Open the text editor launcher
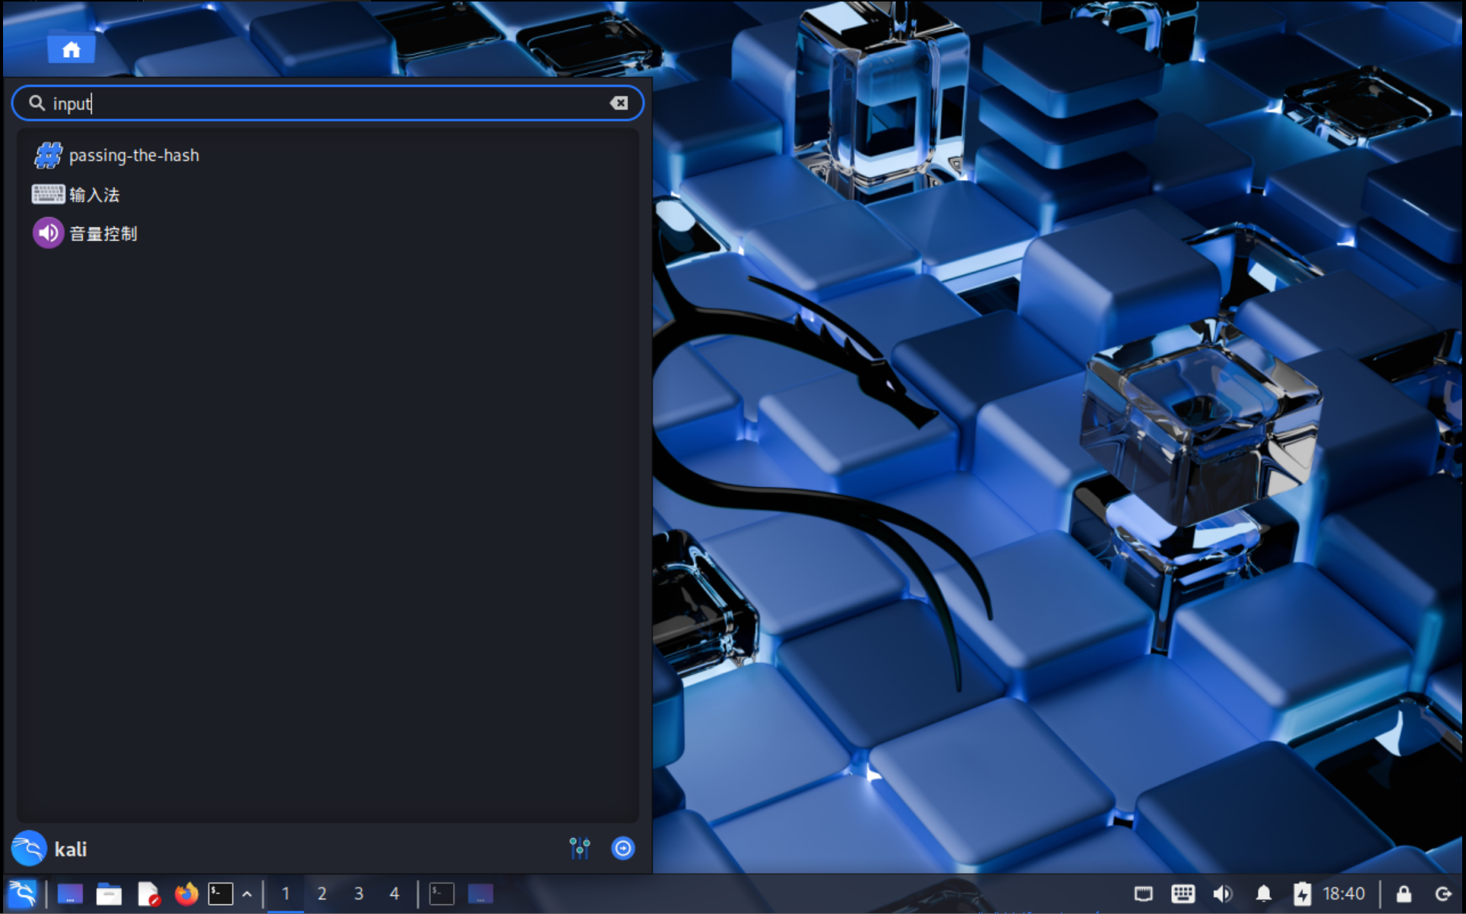The width and height of the screenshot is (1466, 914). click(147, 893)
